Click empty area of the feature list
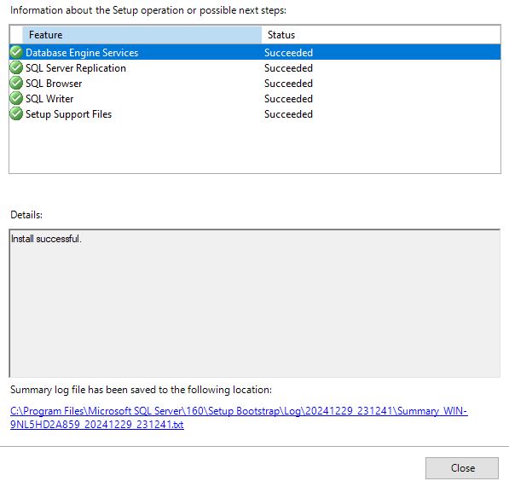509x481 pixels. tap(255, 148)
